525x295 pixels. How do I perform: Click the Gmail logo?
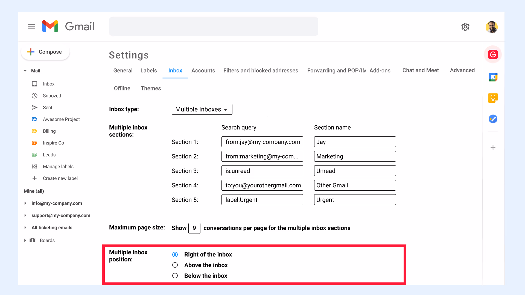(68, 26)
